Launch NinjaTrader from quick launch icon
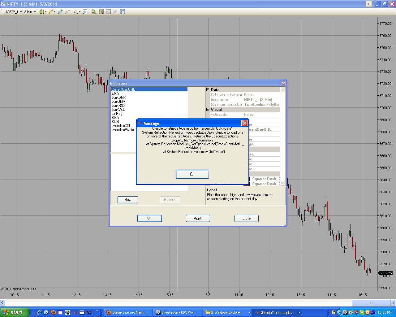Viewport: 396px width, 317px height. 75,312
